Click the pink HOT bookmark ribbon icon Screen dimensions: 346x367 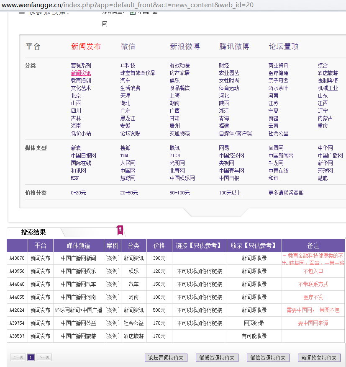point(120,230)
